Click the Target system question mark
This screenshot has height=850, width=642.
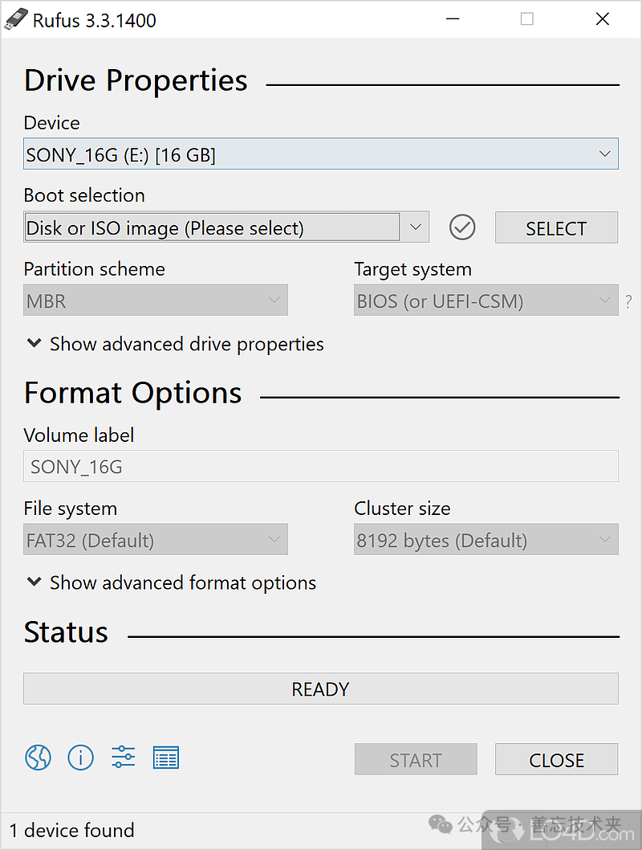coord(628,302)
